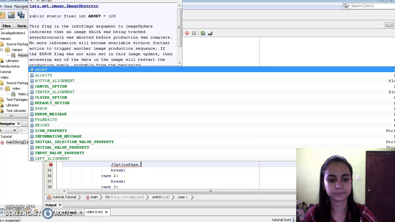
Task: Click the error marker in editor gutter
Action: pyautogui.click(x=51, y=165)
